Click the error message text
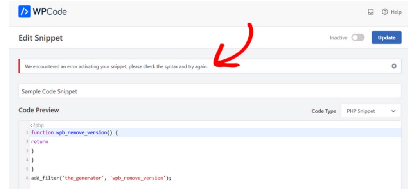The height and width of the screenshot is (189, 411). 116,66
